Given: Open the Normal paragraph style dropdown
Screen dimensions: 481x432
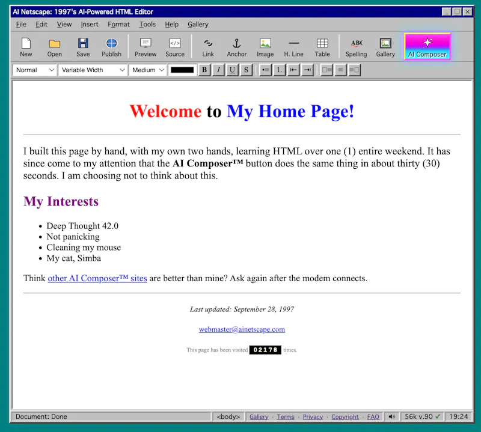Looking at the screenshot, I should click(34, 70).
